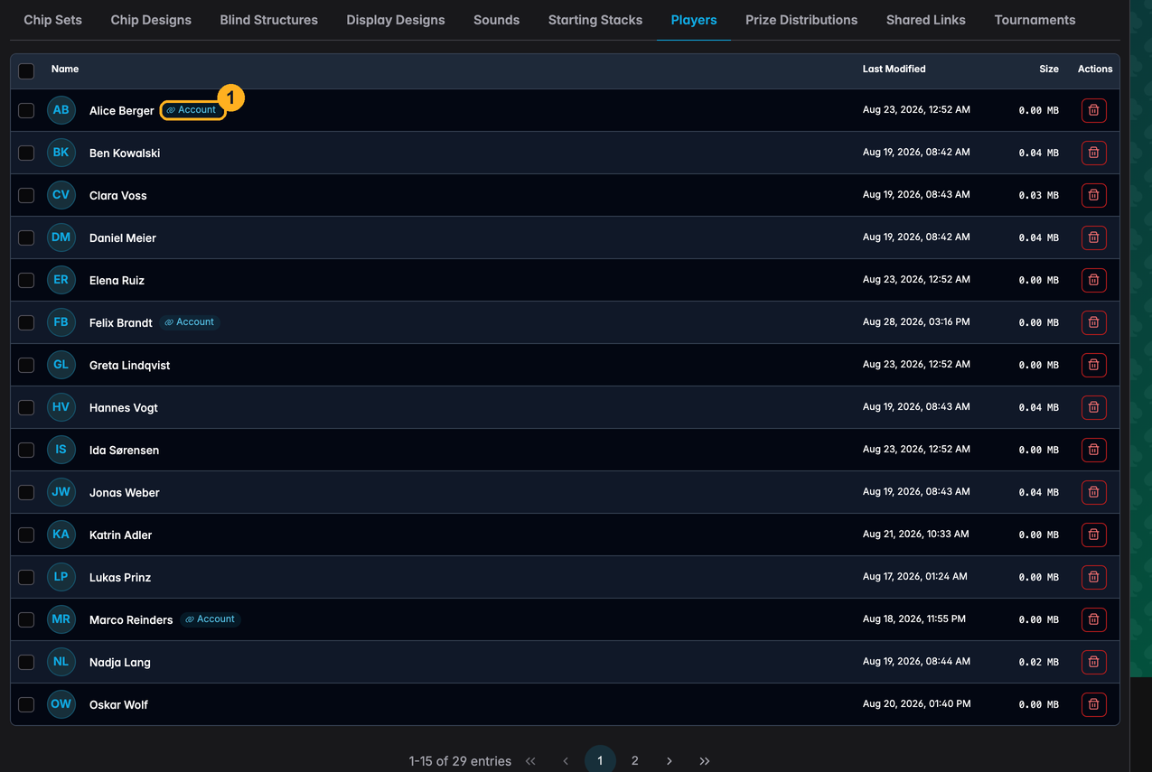This screenshot has width=1152, height=772.
Task: Tick the Katrin Adler checkbox
Action: coord(26,535)
